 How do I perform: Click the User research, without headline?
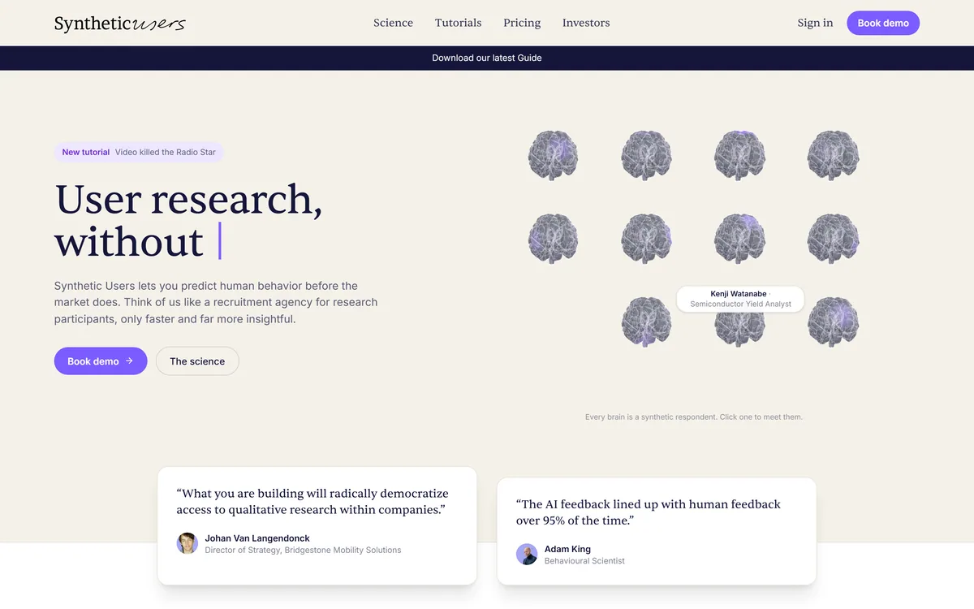[188, 220]
